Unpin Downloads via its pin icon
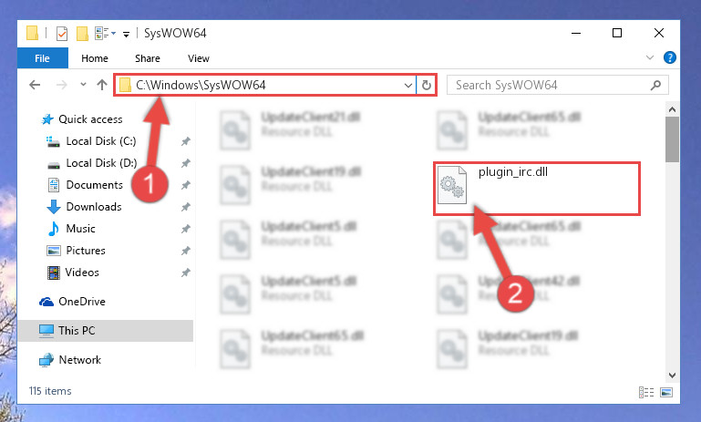701x422 pixels. click(x=186, y=207)
